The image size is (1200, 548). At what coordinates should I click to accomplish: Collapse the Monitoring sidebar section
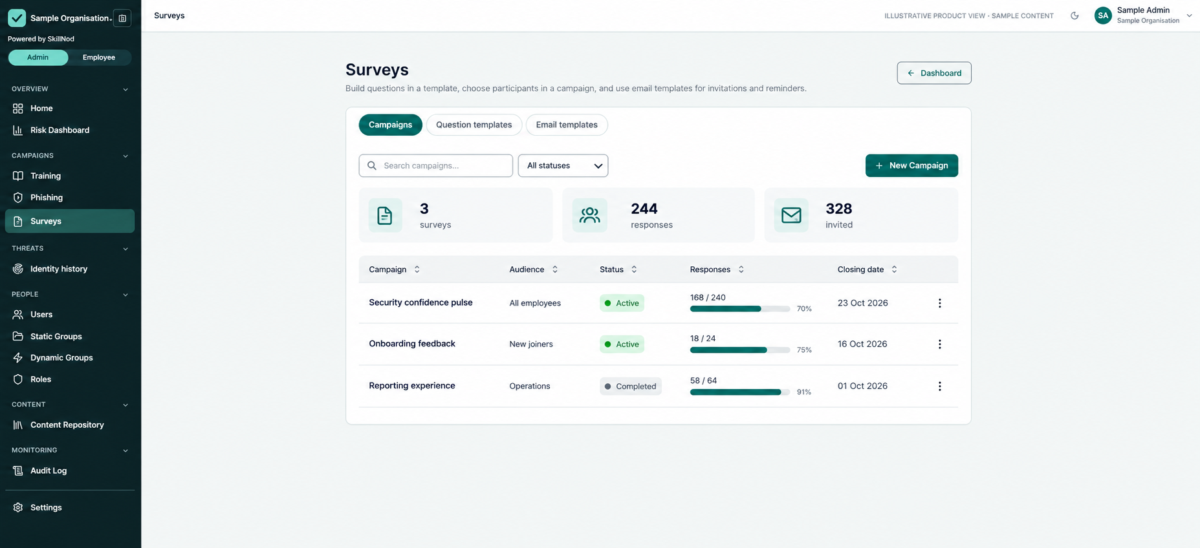pyautogui.click(x=125, y=451)
